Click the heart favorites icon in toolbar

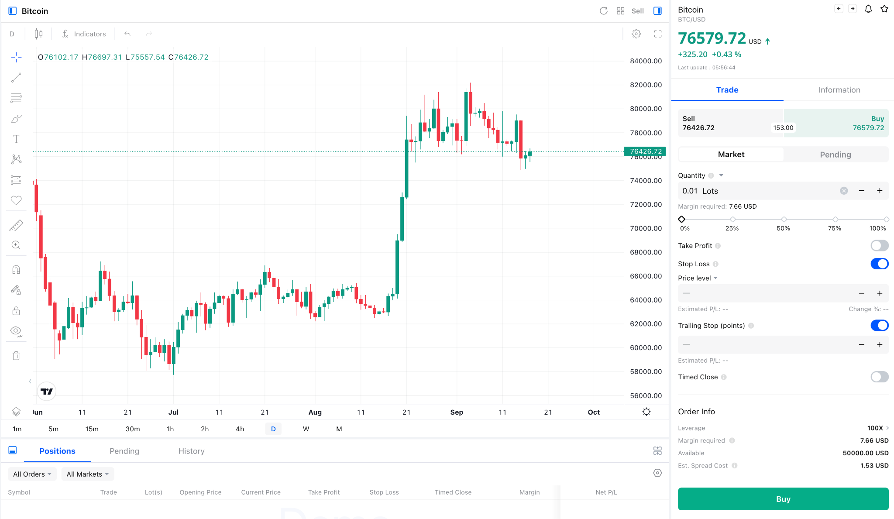[x=16, y=200]
